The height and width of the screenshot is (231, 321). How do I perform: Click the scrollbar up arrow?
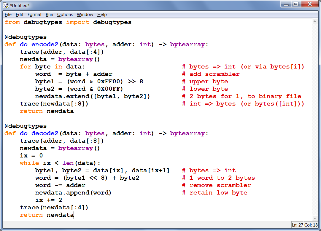pyautogui.click(x=315, y=22)
